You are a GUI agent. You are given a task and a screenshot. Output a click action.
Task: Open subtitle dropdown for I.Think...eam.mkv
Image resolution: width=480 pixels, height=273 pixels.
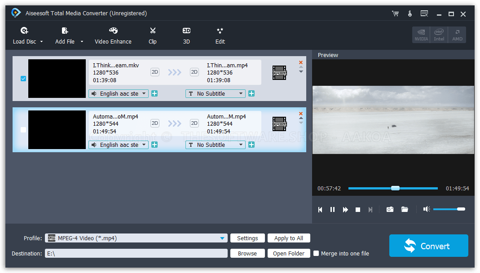pos(216,94)
